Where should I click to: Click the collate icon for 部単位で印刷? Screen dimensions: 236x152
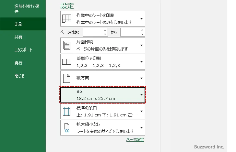[67, 62]
